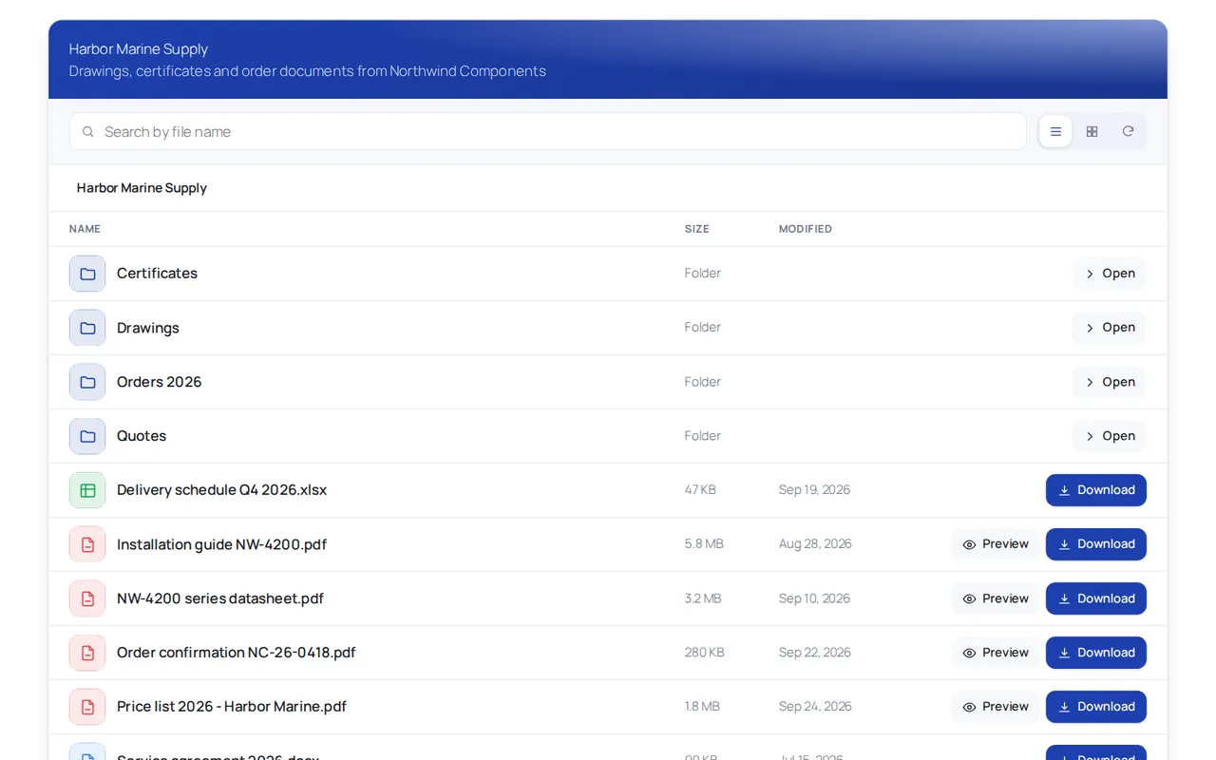Download Order confirmation NC-26-0418.pdf
The image size is (1216, 760).
(x=1096, y=653)
